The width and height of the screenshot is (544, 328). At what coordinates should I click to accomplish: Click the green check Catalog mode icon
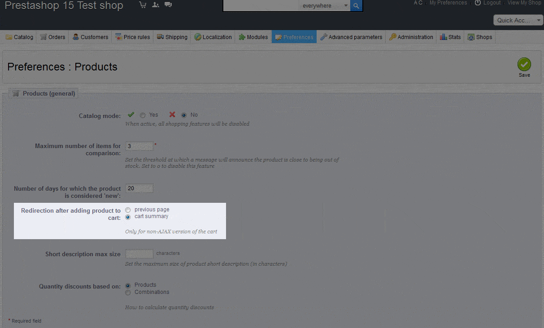coord(131,114)
